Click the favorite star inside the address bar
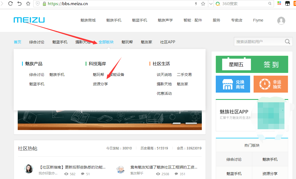The width and height of the screenshot is (296, 179). pos(203,3)
